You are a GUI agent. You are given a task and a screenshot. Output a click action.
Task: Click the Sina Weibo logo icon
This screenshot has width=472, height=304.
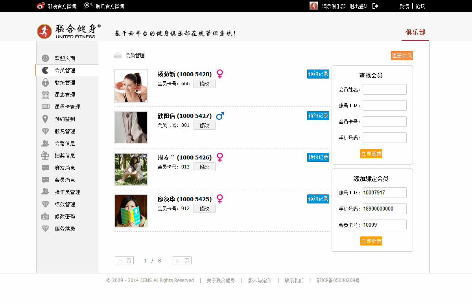41,6
